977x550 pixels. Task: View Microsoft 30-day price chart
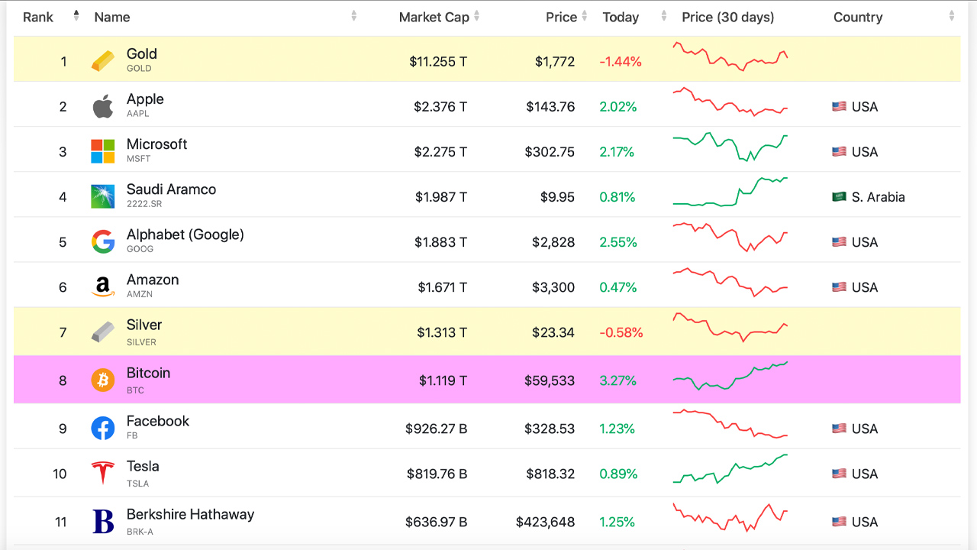tap(730, 147)
